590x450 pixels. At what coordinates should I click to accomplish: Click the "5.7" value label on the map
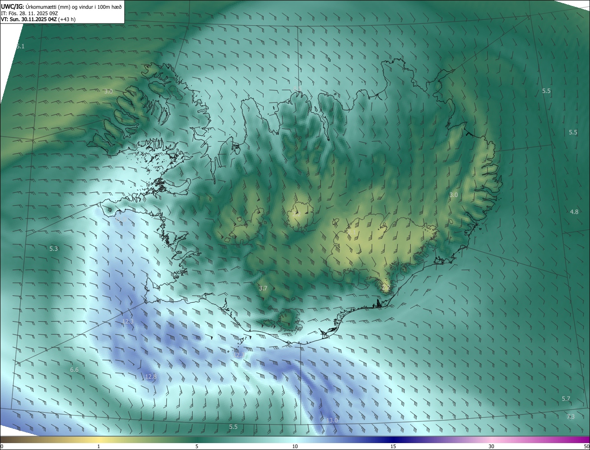[566, 398]
